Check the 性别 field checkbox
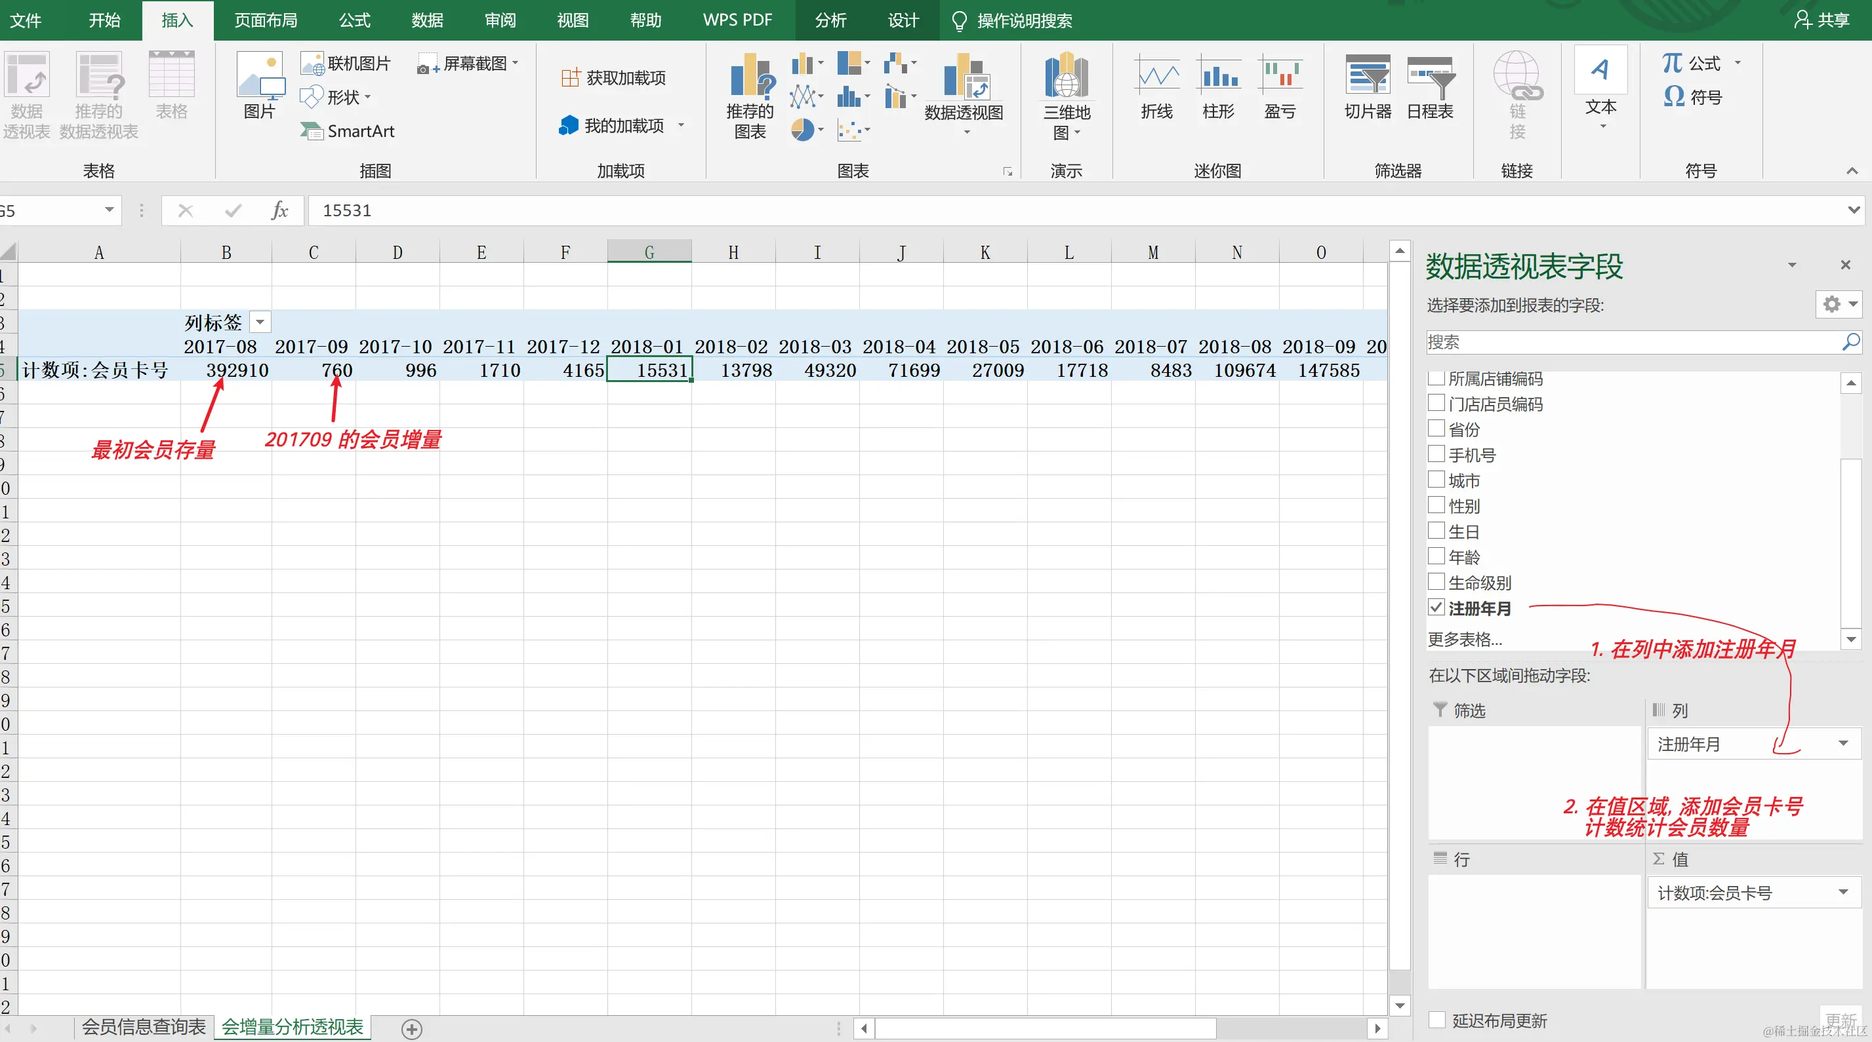This screenshot has width=1872, height=1042. [1436, 505]
